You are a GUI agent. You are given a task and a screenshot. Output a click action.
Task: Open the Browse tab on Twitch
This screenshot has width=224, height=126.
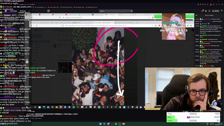point(23,11)
